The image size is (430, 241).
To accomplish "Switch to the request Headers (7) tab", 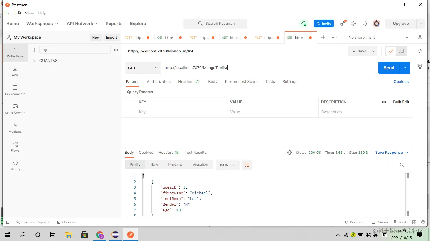I will point(189,82).
